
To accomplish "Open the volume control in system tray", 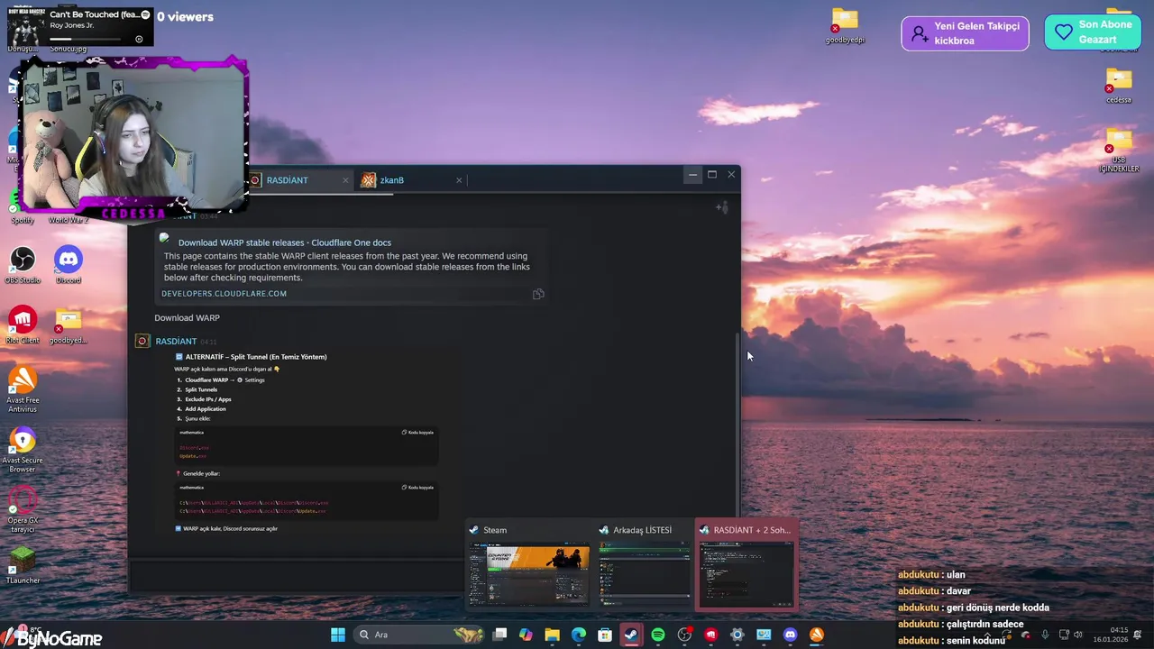I will (x=1077, y=635).
